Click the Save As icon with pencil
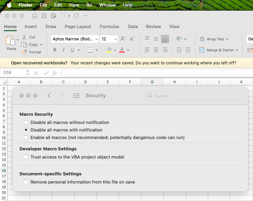Screen dimensions: 253x201 coord(53,16)
